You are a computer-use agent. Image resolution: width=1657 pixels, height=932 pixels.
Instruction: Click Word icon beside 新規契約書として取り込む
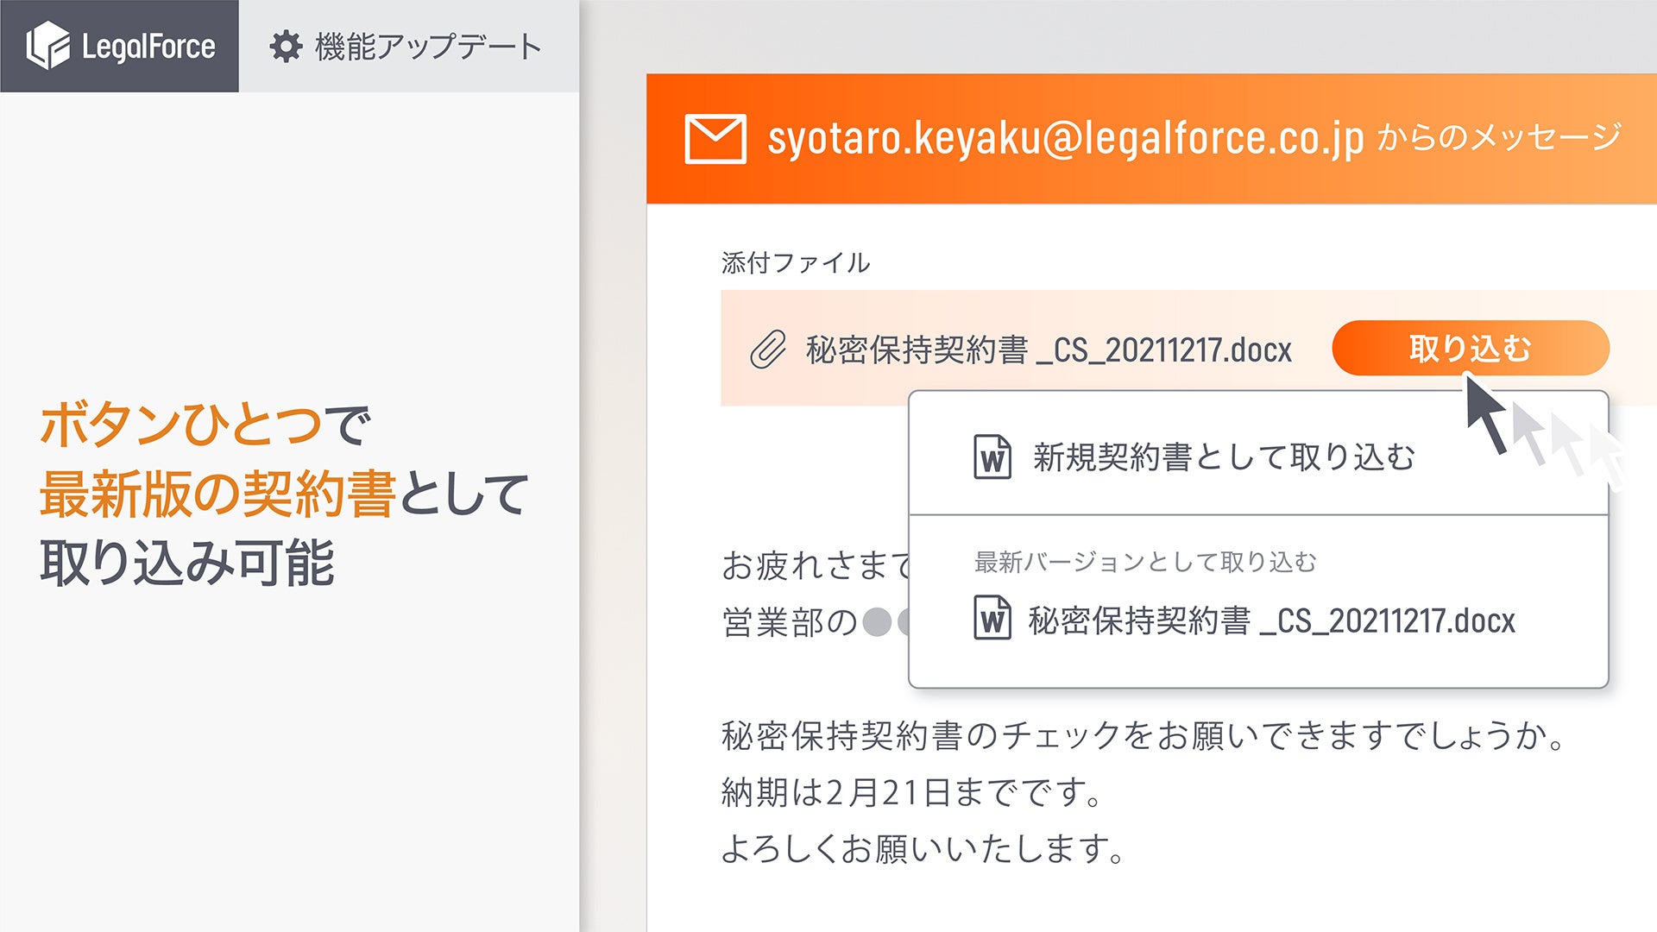[992, 457]
